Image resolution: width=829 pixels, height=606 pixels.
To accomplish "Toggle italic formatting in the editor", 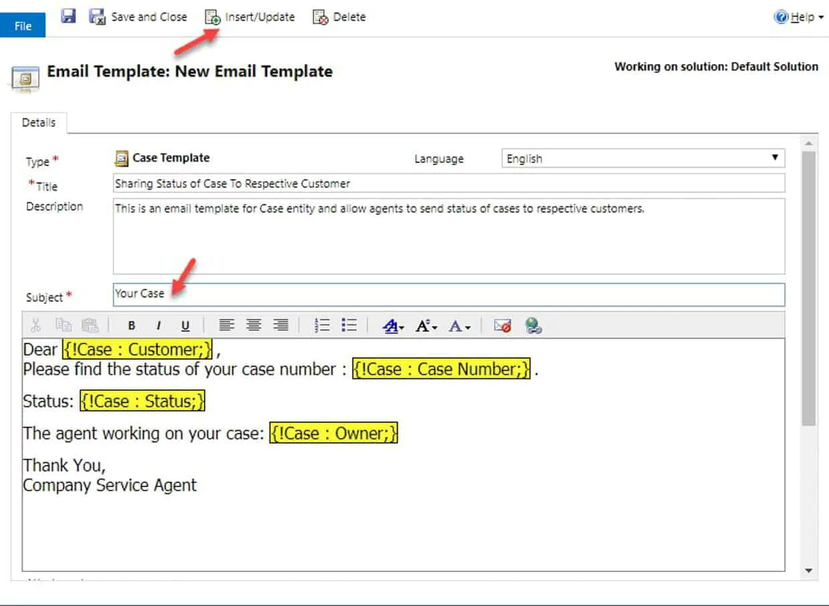I will pos(158,325).
